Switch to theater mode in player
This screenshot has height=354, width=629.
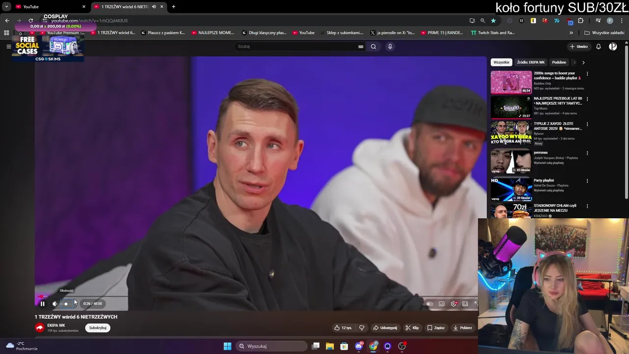(x=465, y=304)
